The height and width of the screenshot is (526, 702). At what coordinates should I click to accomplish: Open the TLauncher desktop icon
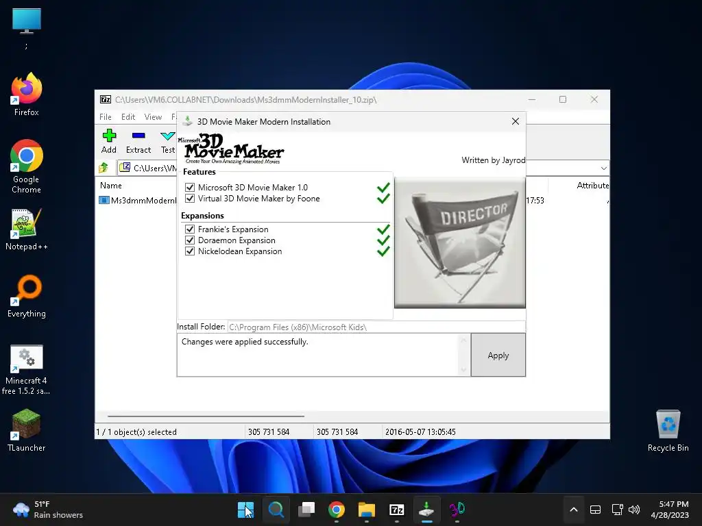pos(27,430)
